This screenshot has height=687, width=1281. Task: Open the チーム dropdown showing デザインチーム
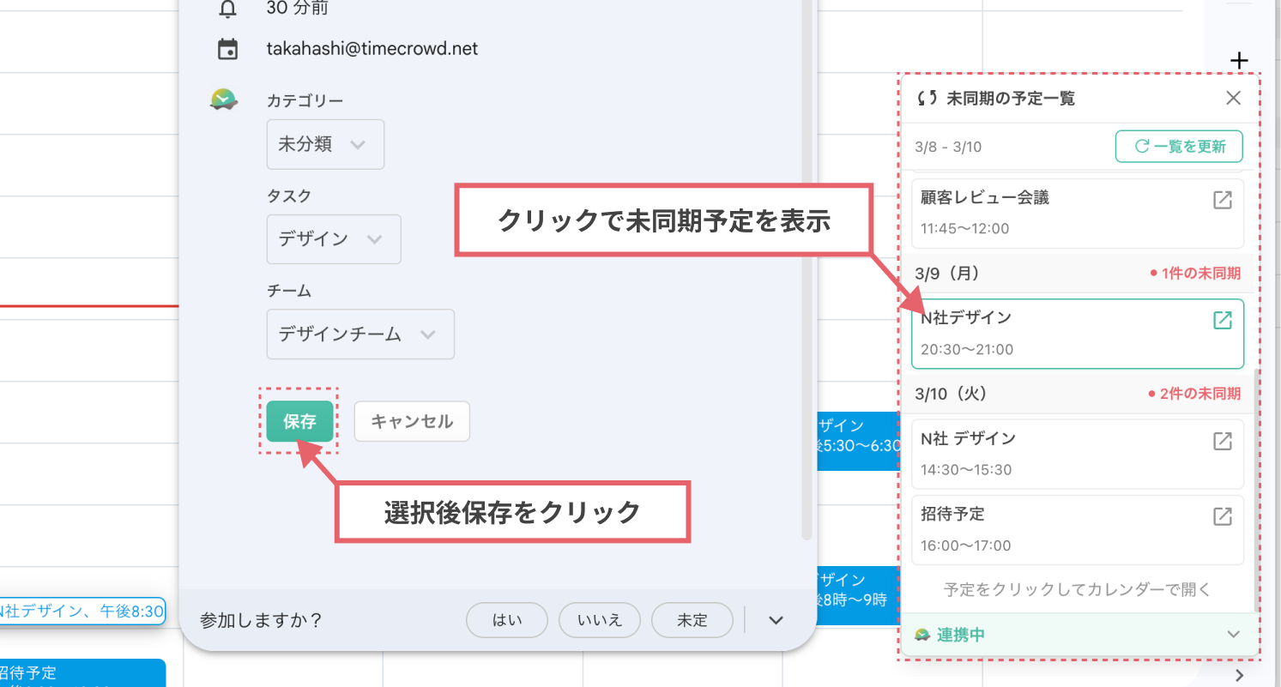click(x=360, y=334)
